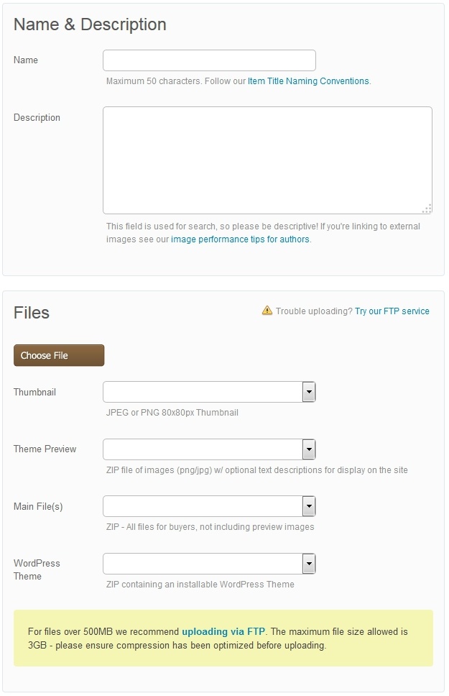The image size is (449, 696).
Task: Open image performance tips for authors link
Action: point(240,239)
